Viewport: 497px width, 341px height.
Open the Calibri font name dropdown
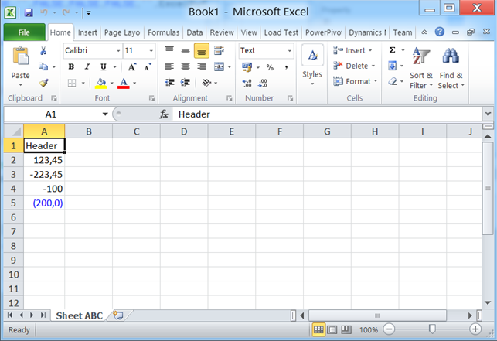point(118,50)
